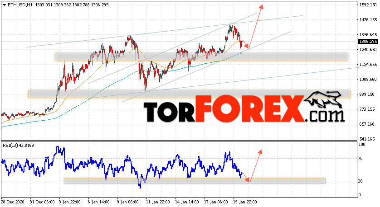
Task: Select the lower gray support zone near 889
Action: click(189, 94)
